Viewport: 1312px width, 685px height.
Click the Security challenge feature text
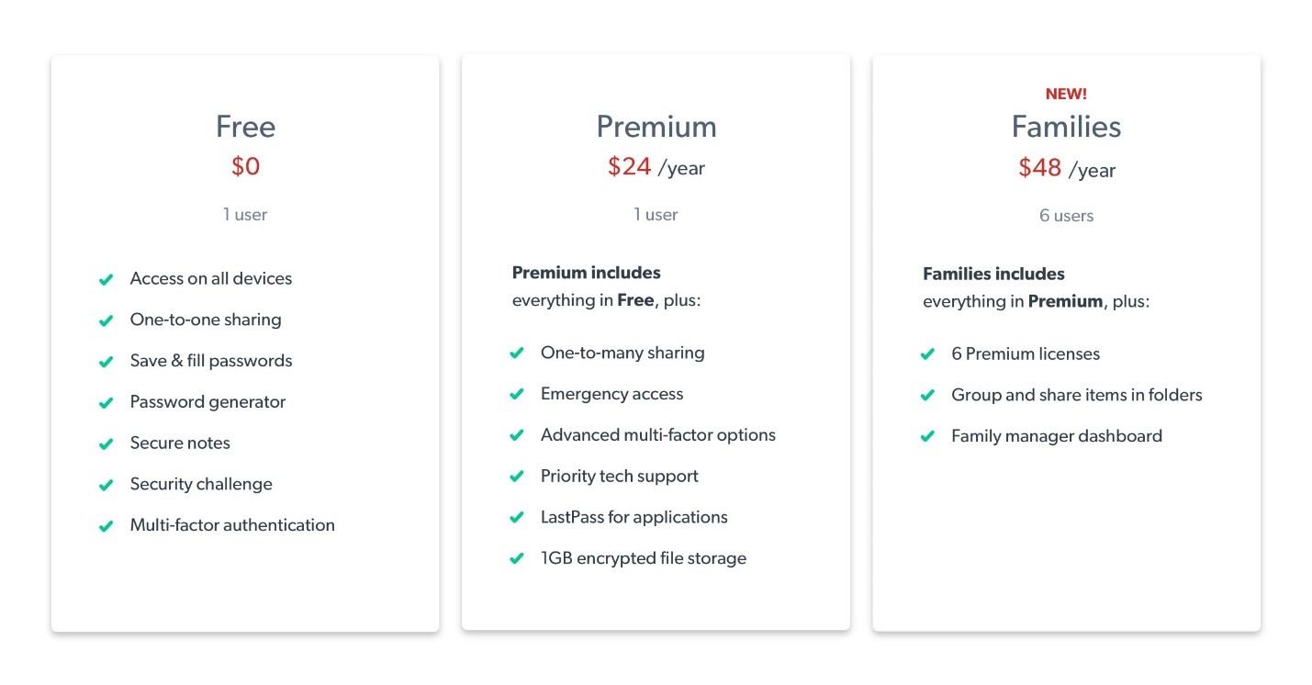[201, 484]
